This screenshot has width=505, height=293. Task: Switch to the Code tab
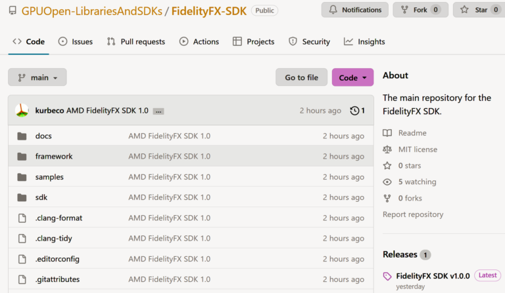click(x=29, y=42)
